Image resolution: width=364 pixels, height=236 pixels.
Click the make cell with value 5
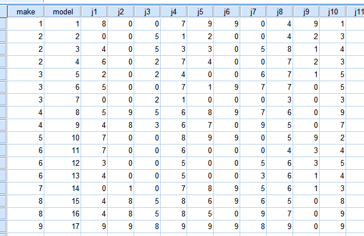[25, 138]
